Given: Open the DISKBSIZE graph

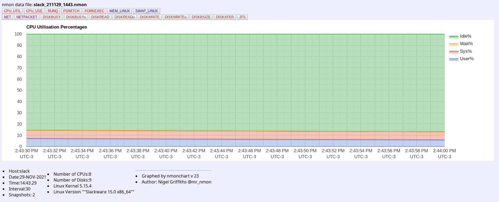Looking at the screenshot, I should coord(201,17).
